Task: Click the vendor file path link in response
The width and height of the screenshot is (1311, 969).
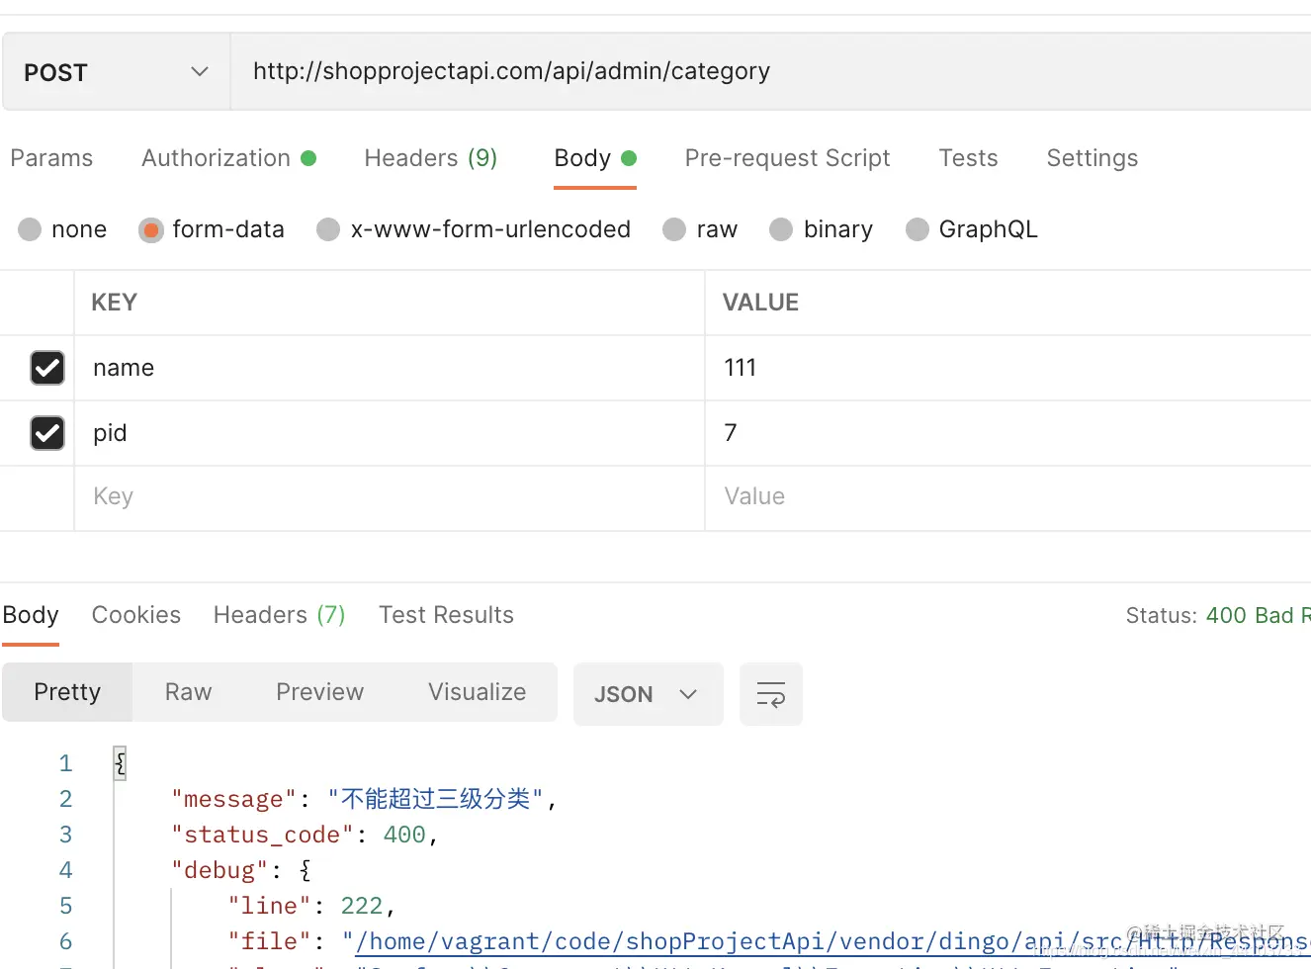Action: (x=832, y=942)
